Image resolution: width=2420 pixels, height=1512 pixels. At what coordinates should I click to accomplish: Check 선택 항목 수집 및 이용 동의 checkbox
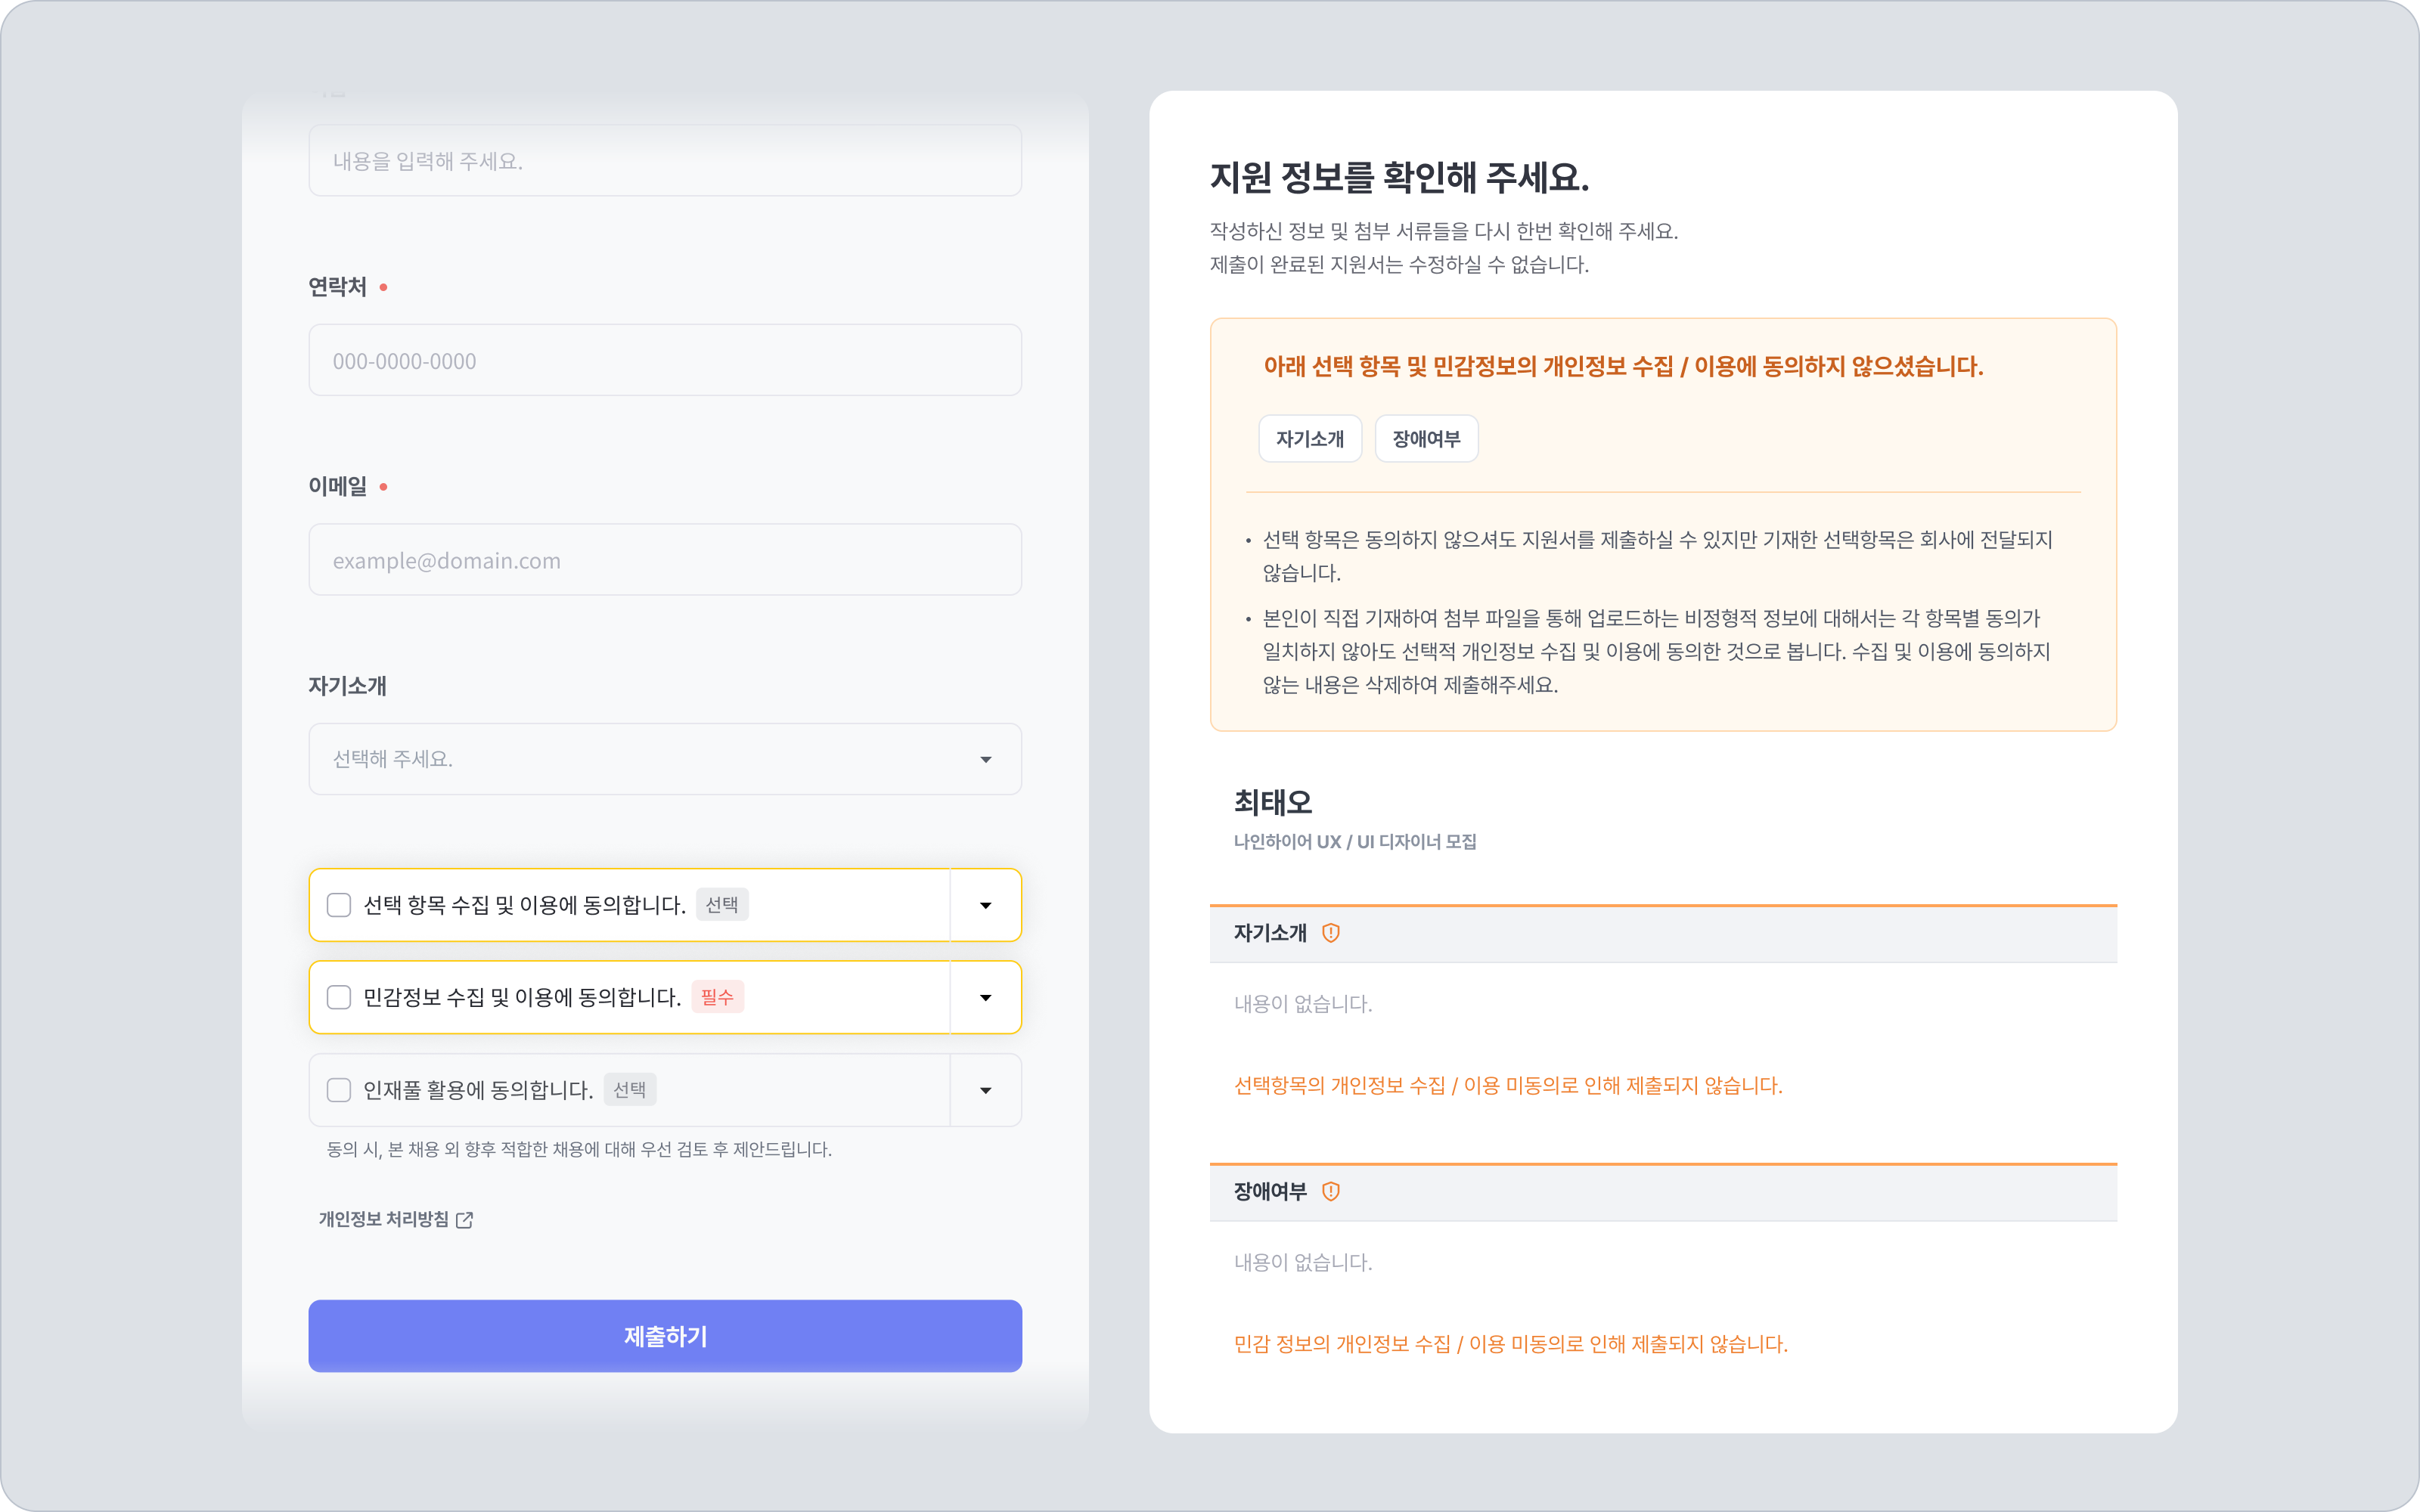[x=339, y=905]
